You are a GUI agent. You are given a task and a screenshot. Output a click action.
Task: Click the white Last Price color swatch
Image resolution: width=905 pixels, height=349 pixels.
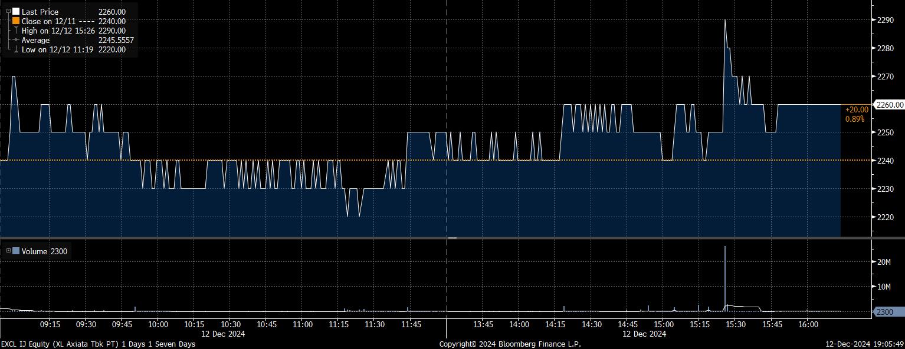[16, 12]
